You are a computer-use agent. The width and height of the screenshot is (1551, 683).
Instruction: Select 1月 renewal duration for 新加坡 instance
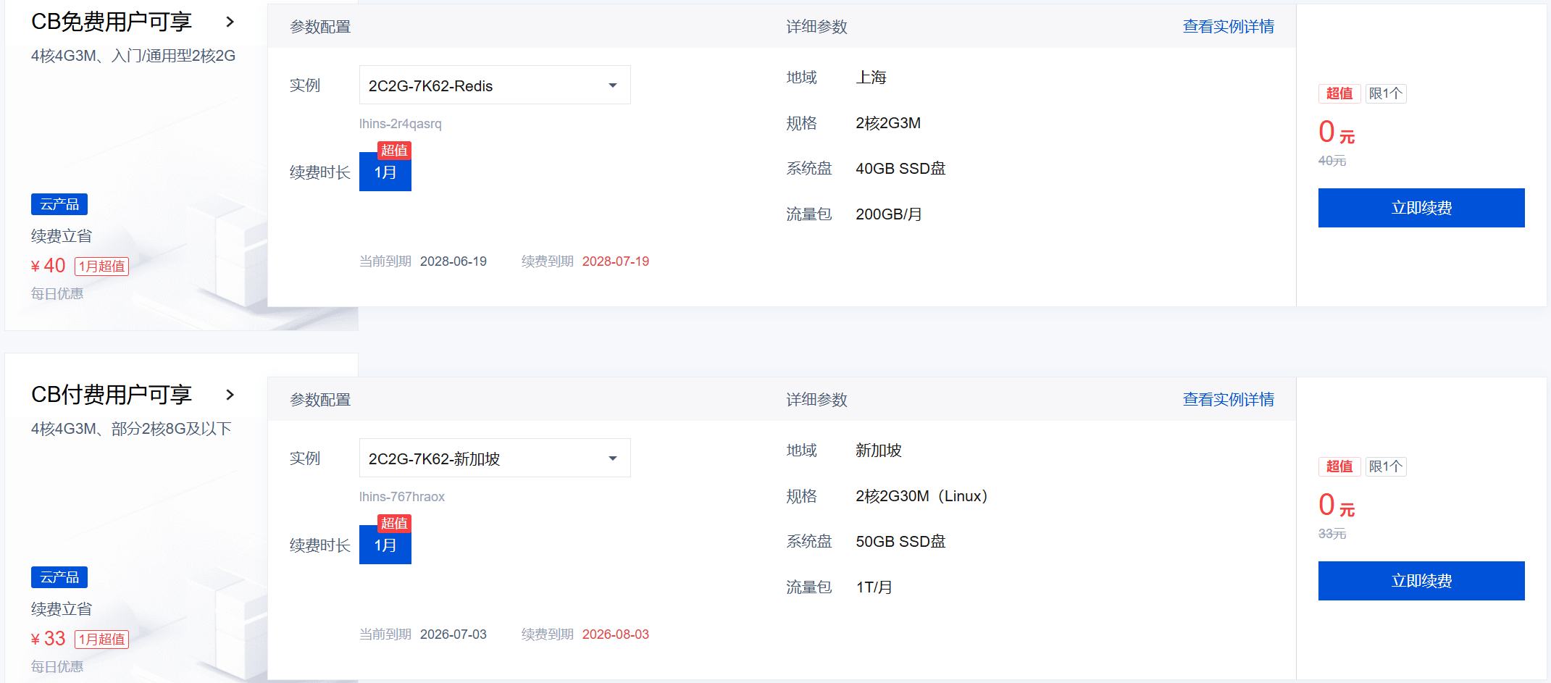pyautogui.click(x=385, y=545)
